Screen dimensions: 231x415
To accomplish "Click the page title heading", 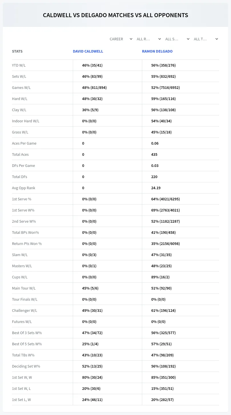I will [x=115, y=15].
